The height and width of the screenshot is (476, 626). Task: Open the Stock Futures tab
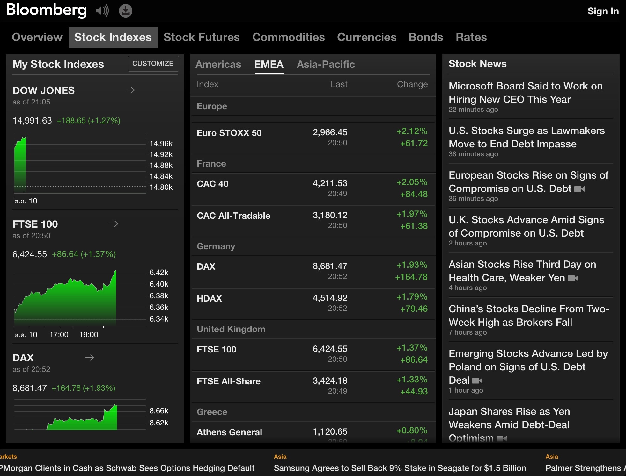(x=202, y=37)
